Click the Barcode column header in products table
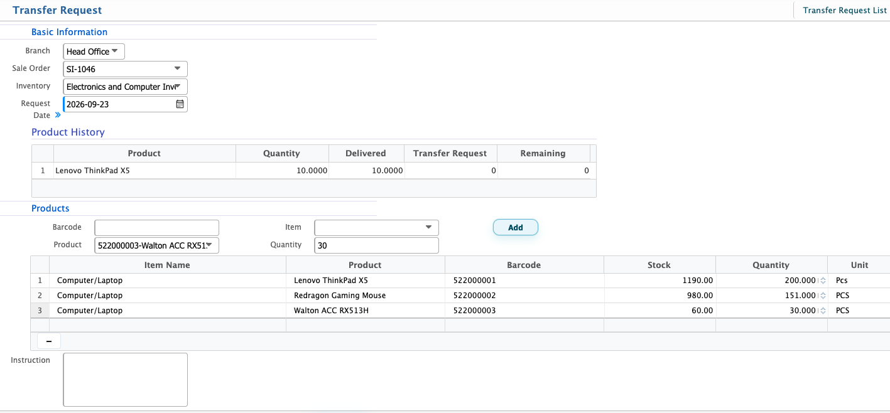Image resolution: width=890 pixels, height=413 pixels. click(x=524, y=265)
